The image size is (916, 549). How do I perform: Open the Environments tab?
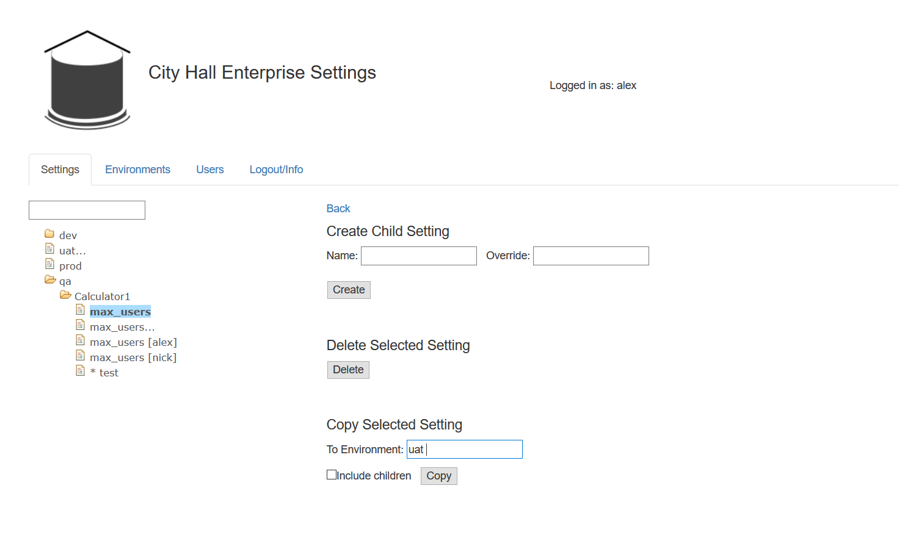(x=137, y=170)
